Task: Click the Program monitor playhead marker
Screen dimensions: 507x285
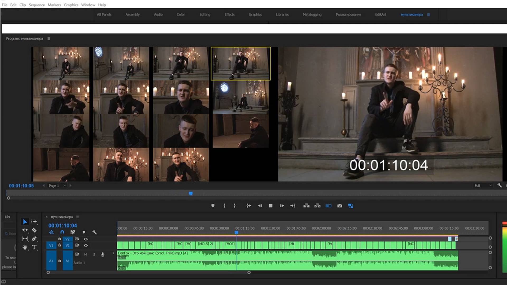Action: coord(191,194)
